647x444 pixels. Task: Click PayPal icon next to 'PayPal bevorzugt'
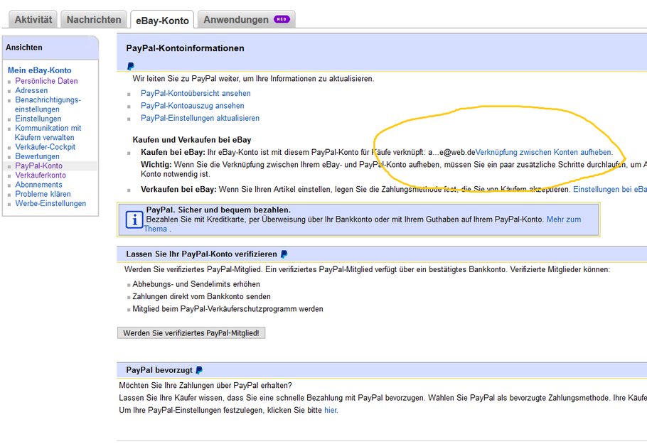point(199,370)
